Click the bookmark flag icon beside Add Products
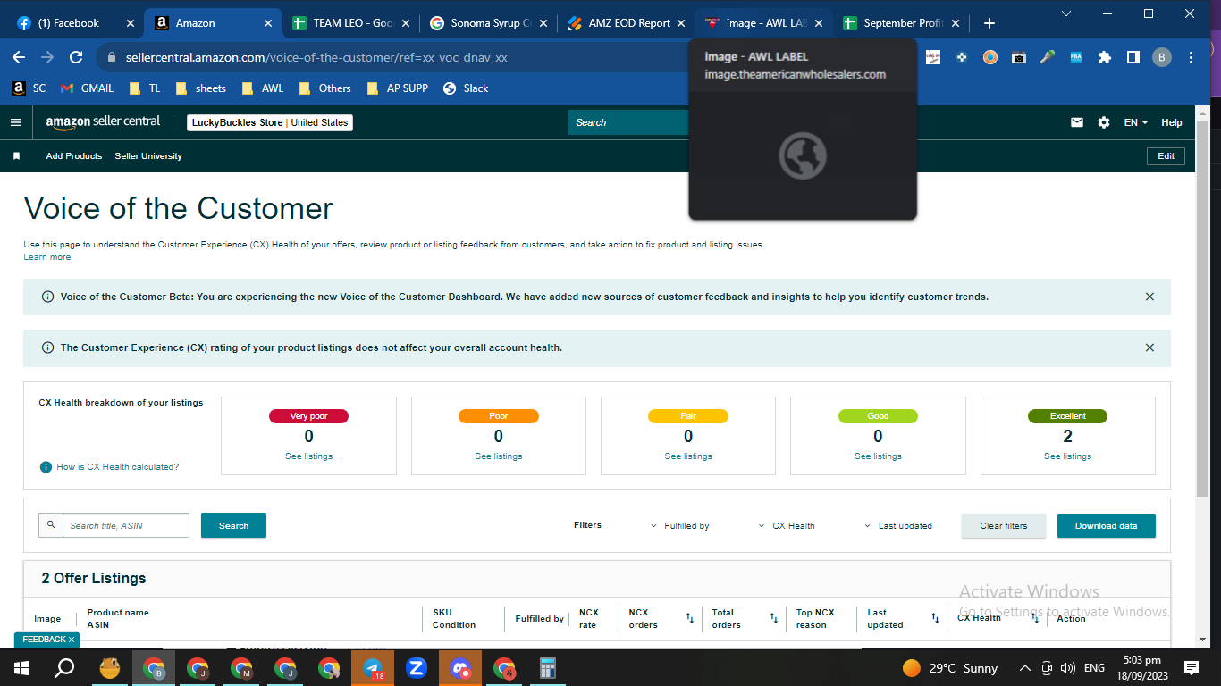Viewport: 1221px width, 686px height. 16,156
